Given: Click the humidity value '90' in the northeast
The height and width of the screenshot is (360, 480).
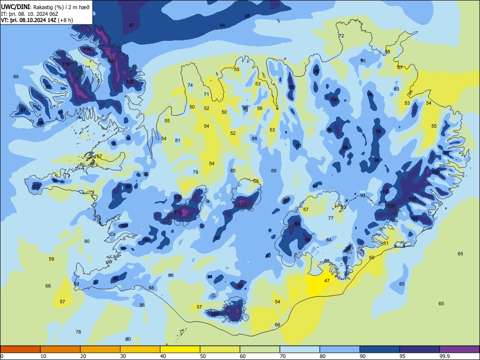Looking at the screenshot, I should point(363,60).
